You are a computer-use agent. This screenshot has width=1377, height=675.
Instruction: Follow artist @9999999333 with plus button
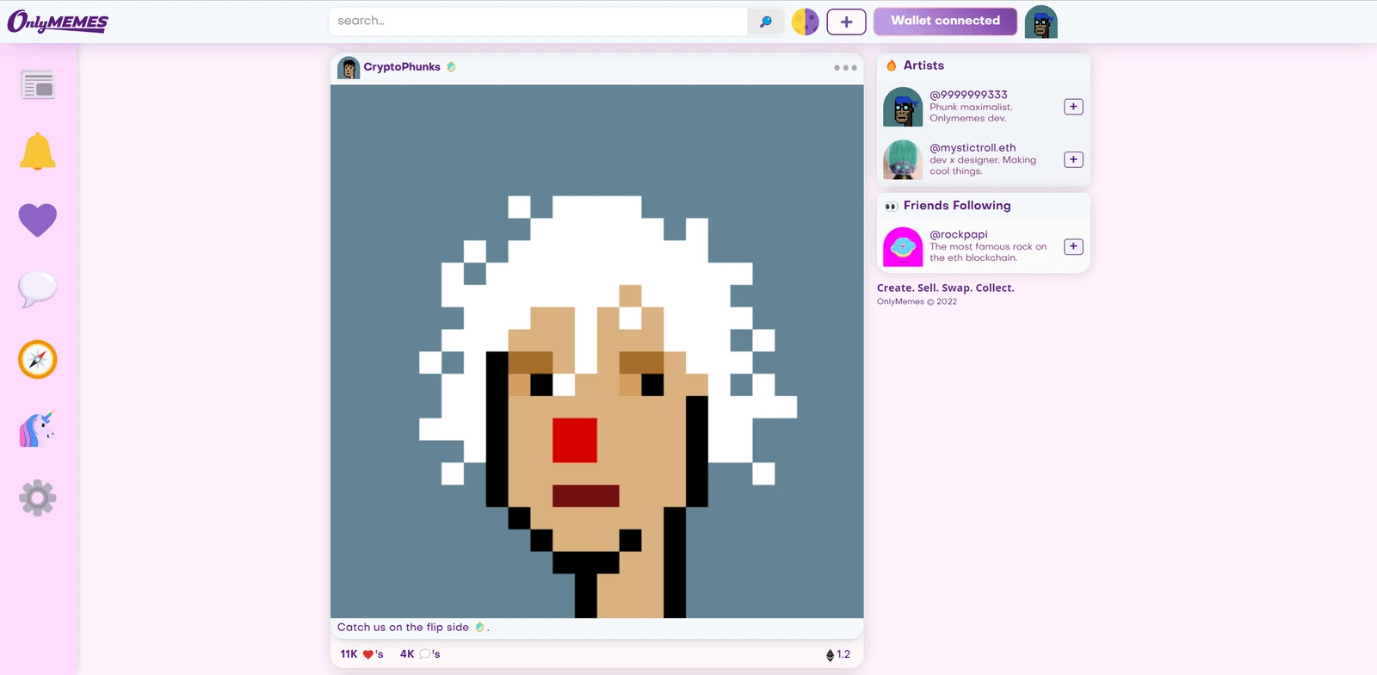(1073, 107)
